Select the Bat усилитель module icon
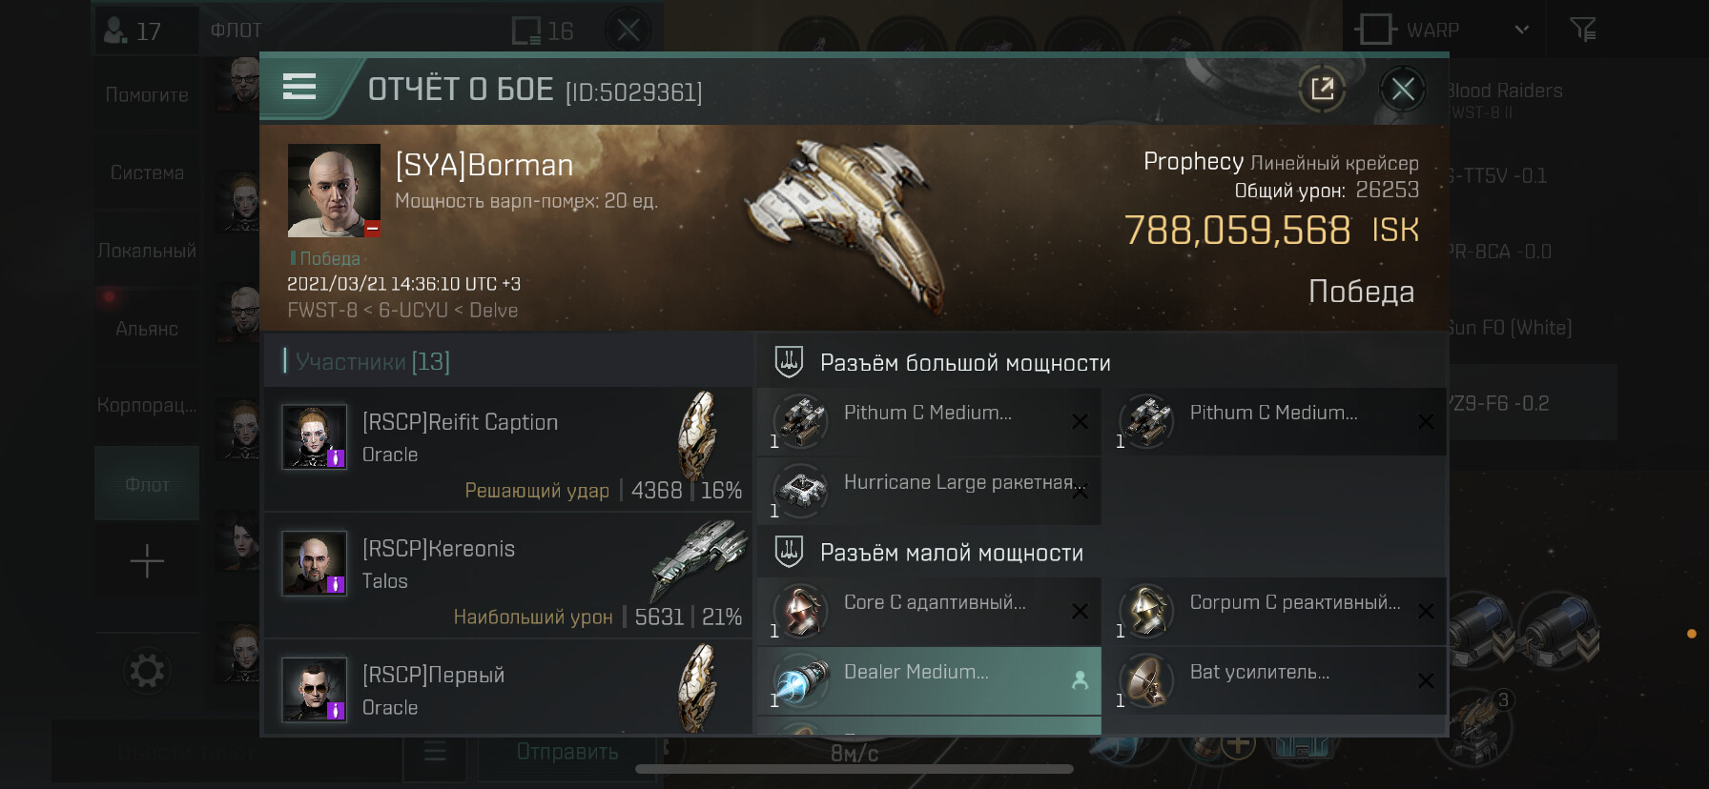This screenshot has height=789, width=1709. pos(1145,680)
